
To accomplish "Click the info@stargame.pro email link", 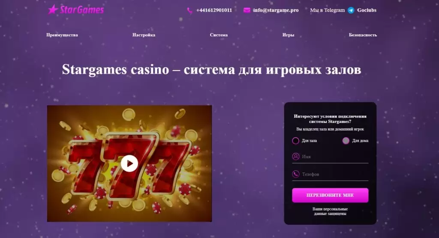I will [276, 10].
